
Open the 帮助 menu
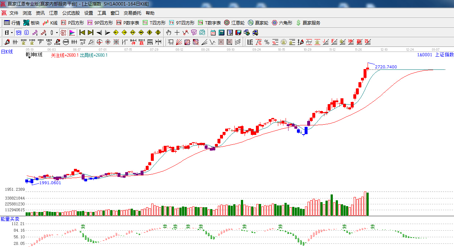pos(150,13)
